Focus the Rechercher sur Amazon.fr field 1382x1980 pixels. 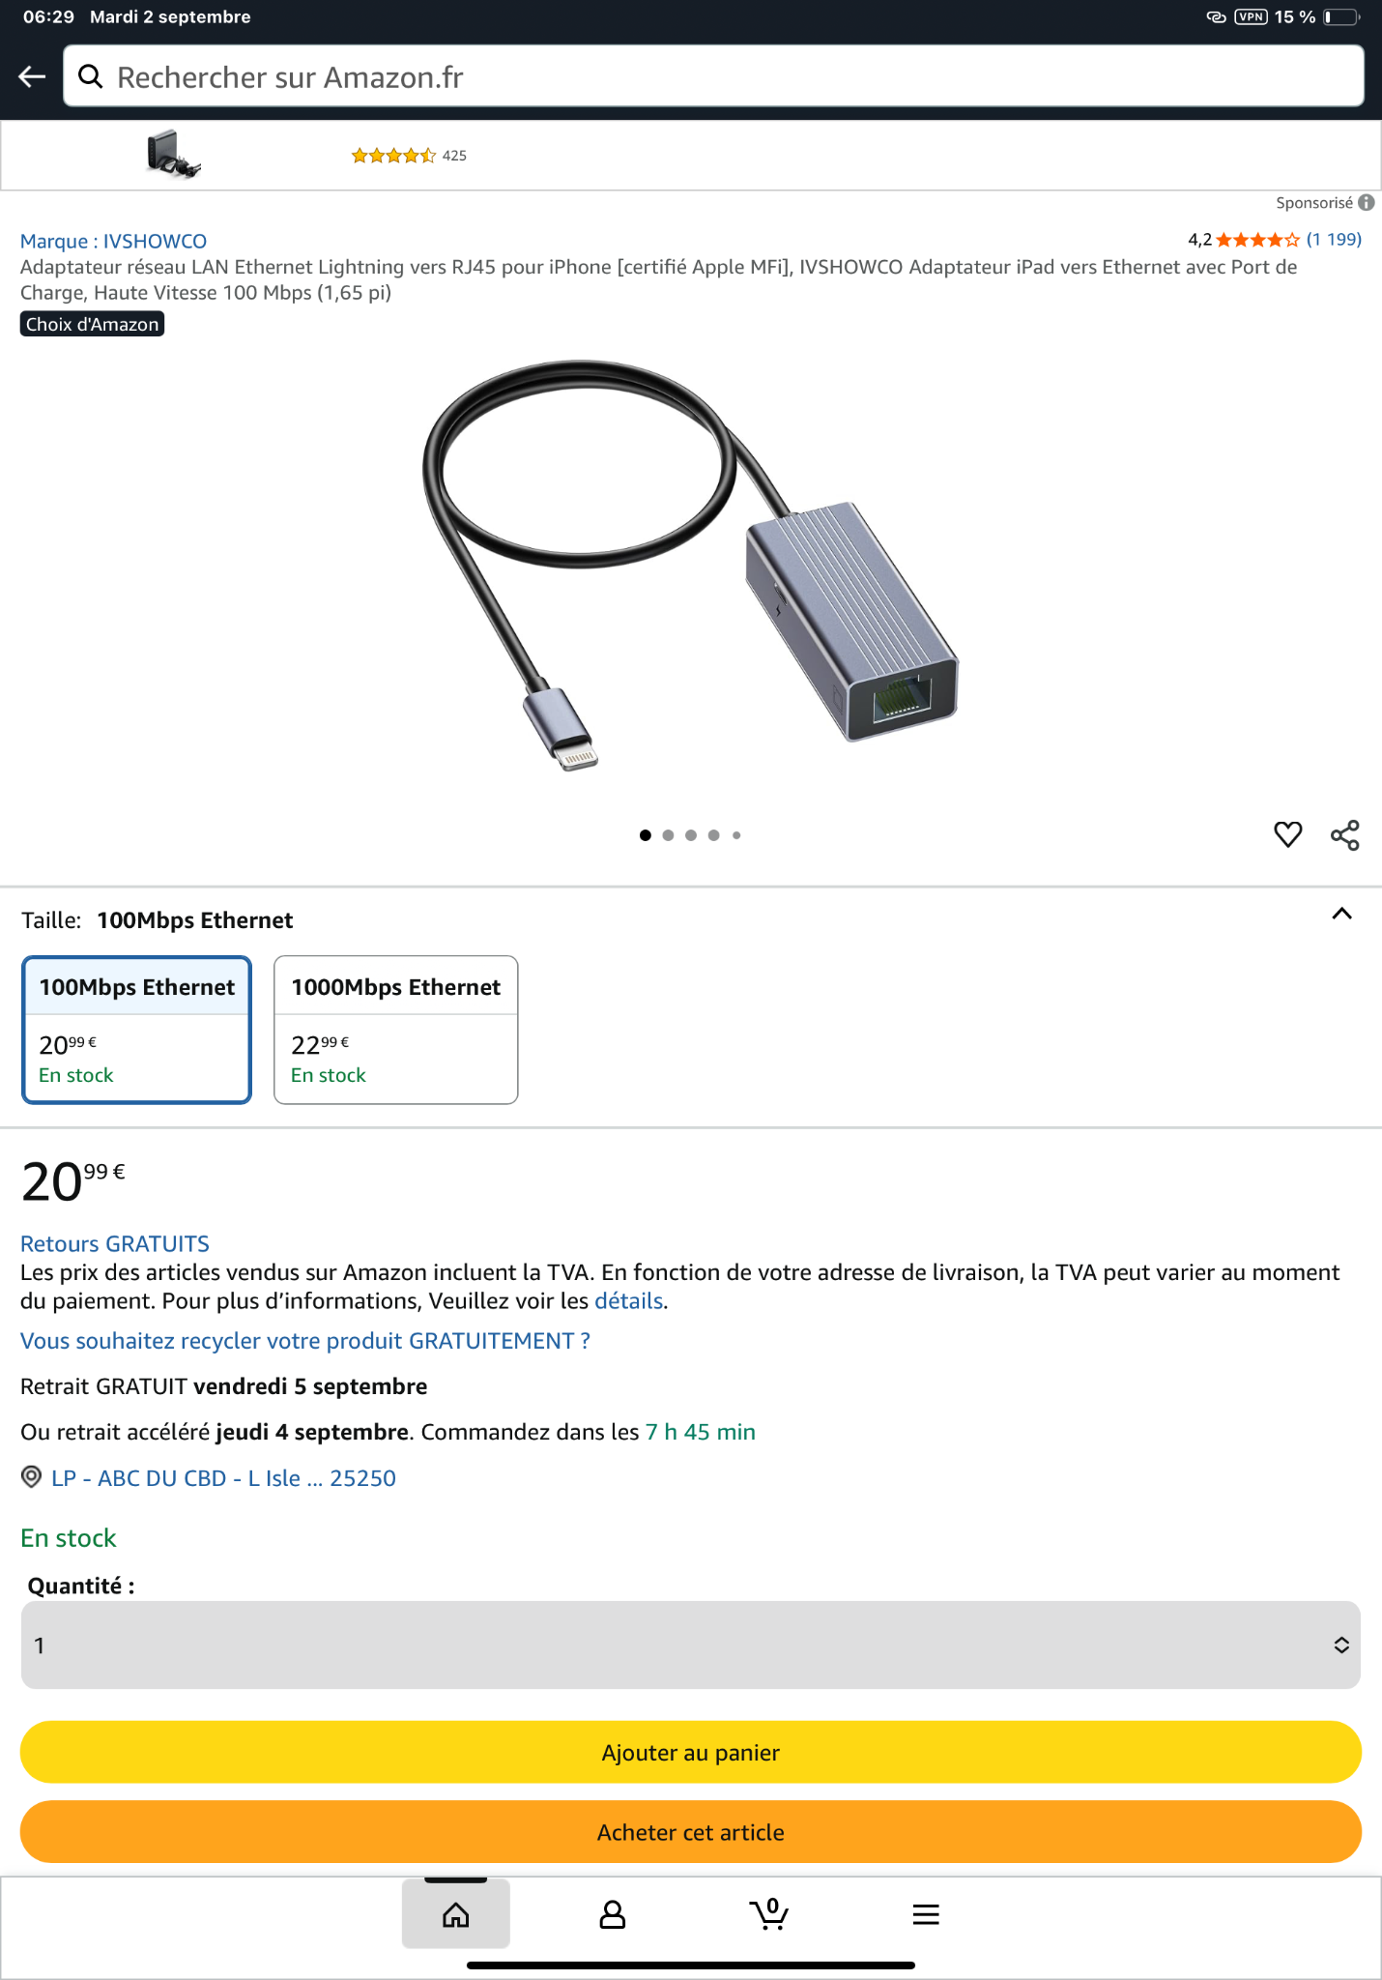pyautogui.click(x=713, y=76)
